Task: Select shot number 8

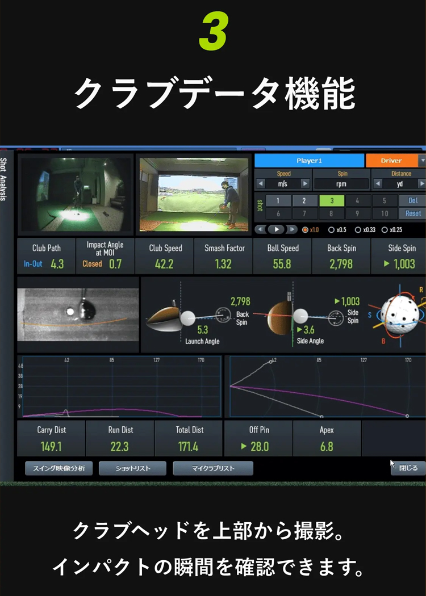Action: 332,213
